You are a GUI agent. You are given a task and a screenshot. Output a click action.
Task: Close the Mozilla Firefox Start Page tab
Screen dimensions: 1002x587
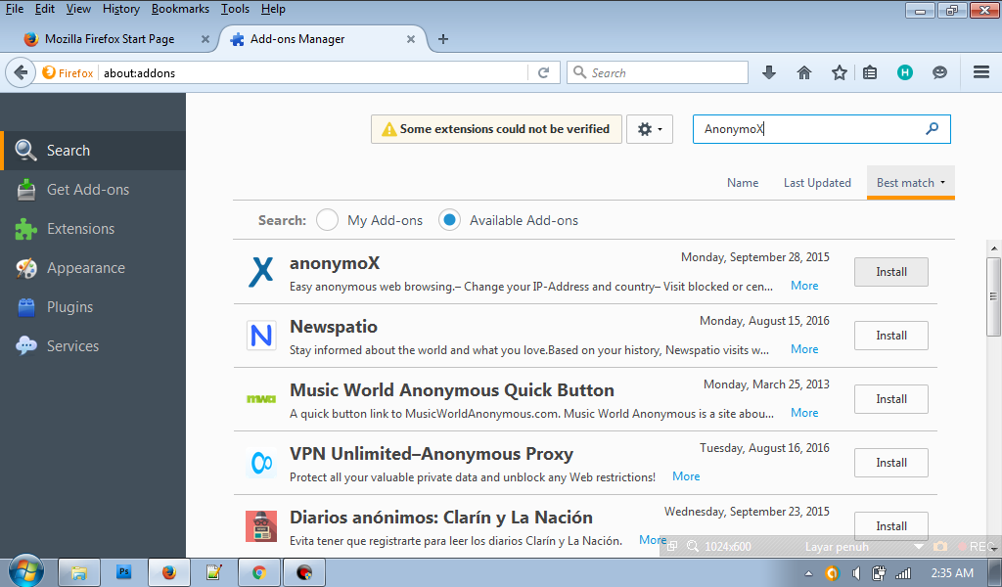[205, 39]
